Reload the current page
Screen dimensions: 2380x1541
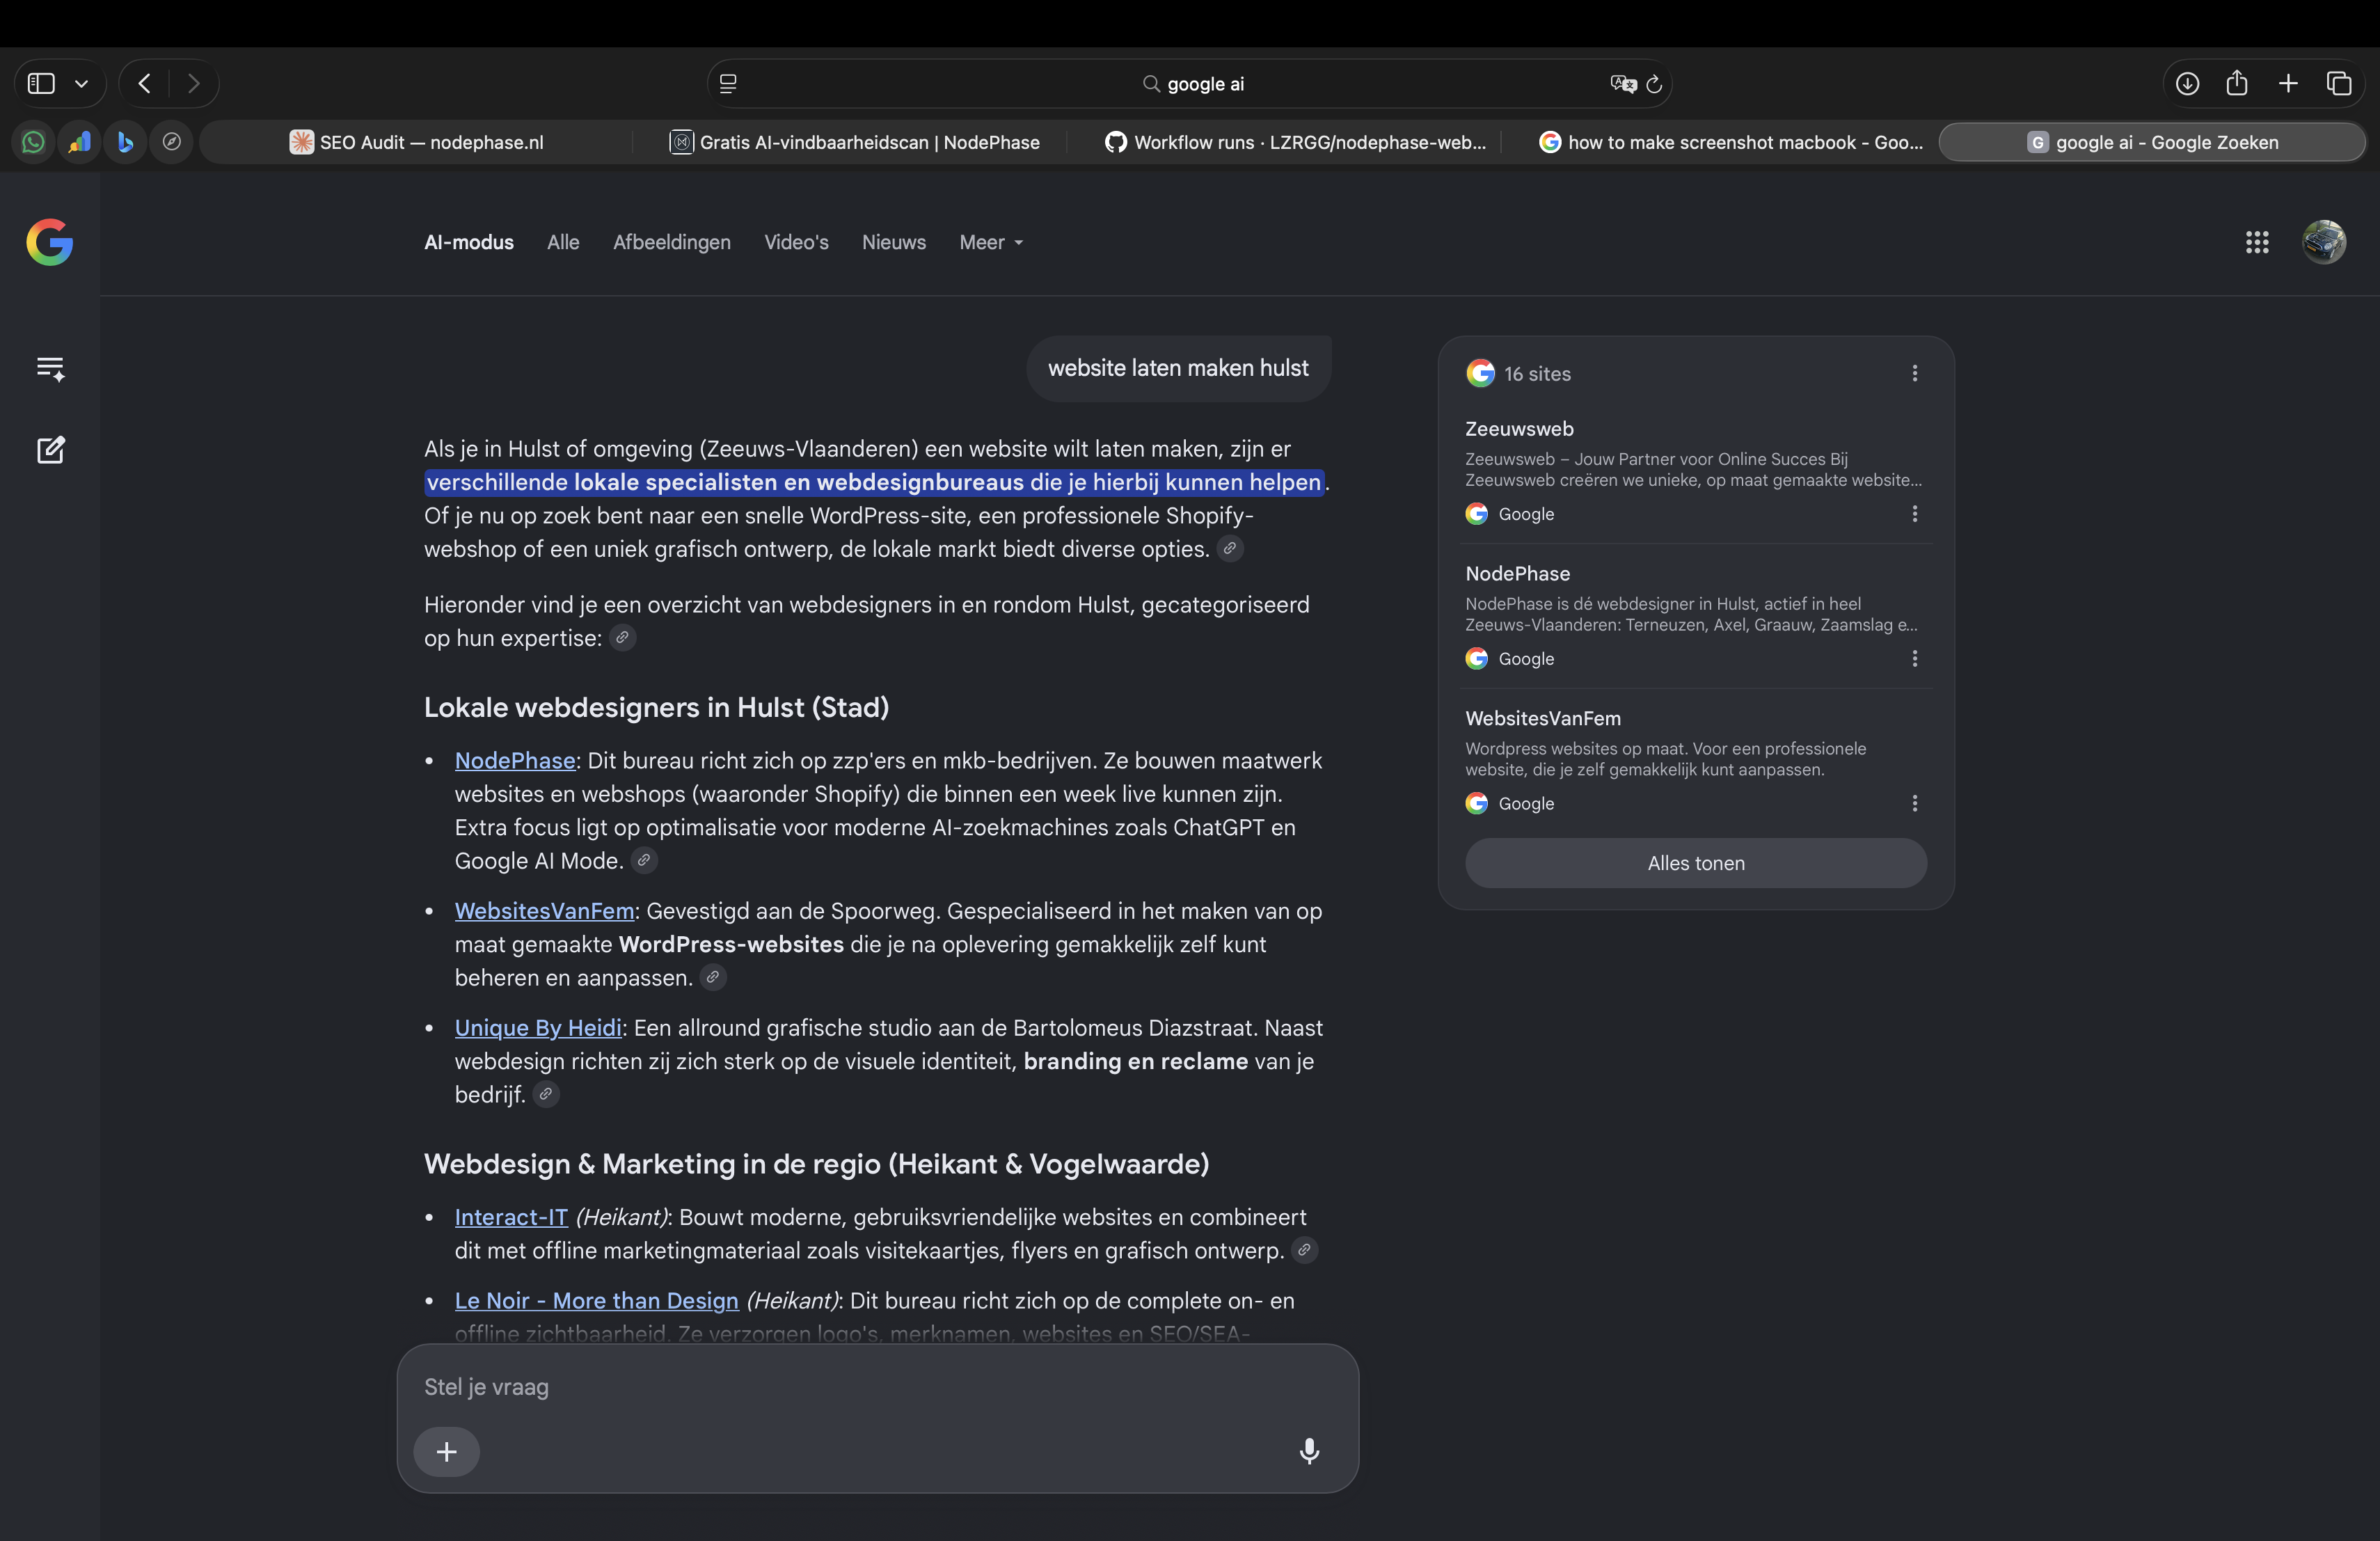coord(1654,84)
